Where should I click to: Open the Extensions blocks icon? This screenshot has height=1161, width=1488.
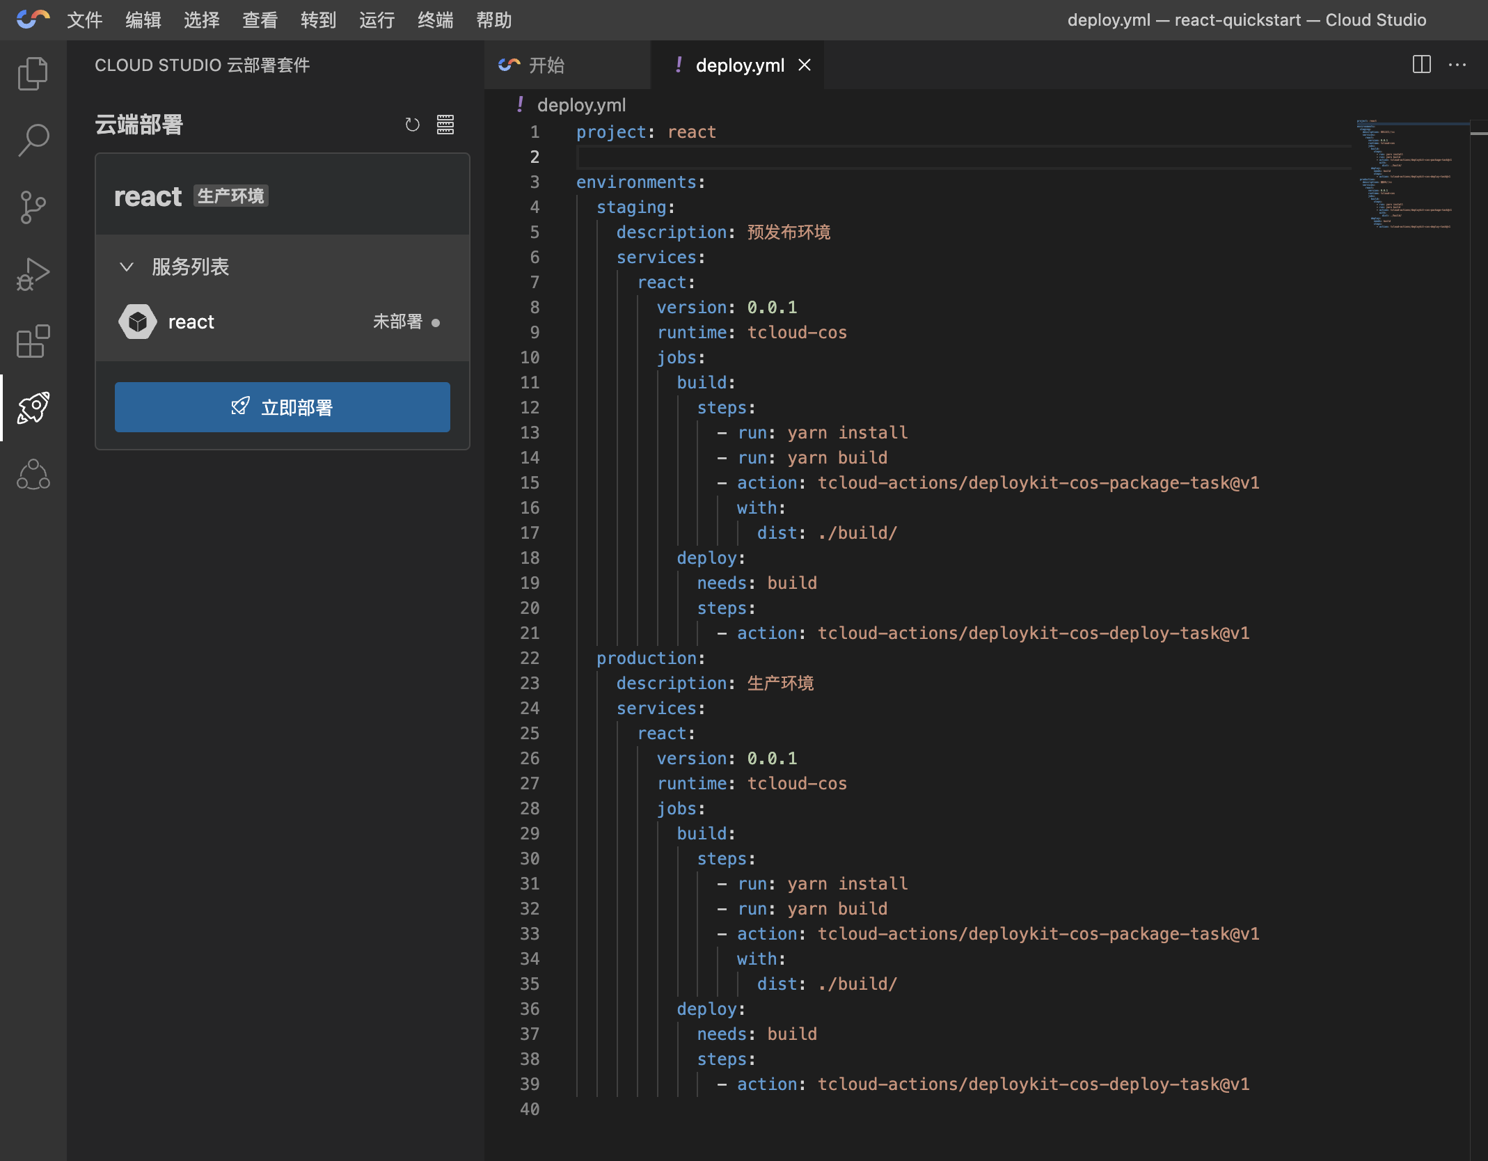(x=33, y=341)
